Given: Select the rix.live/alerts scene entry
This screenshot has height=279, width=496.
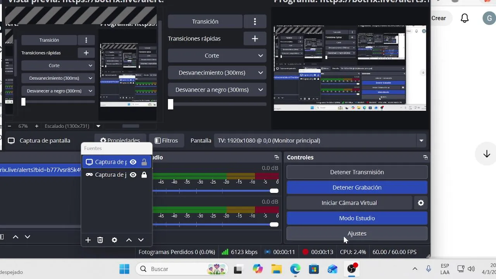Looking at the screenshot, I should pos(40,170).
